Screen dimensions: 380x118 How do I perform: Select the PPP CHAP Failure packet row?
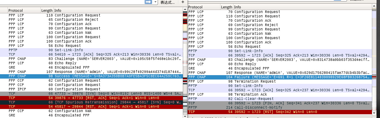(x=280, y=77)
